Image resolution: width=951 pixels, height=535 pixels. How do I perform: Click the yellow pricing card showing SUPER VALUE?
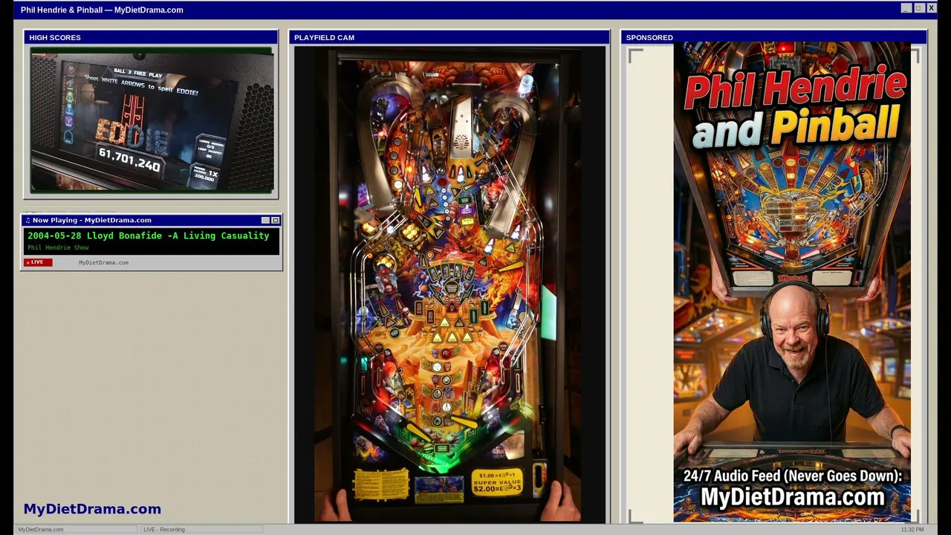(x=497, y=482)
